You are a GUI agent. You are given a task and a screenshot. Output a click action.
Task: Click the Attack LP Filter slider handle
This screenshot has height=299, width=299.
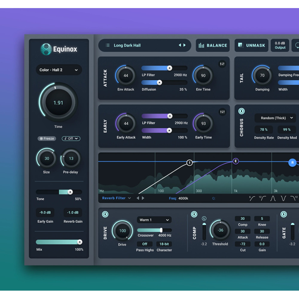point(169,68)
